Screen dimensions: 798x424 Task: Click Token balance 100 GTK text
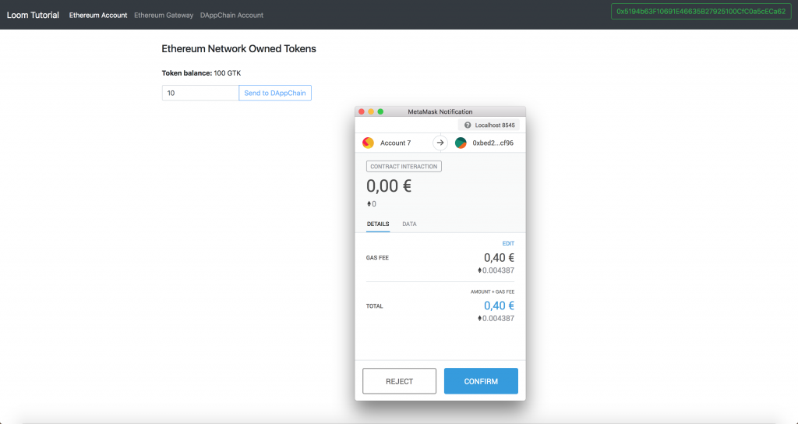[202, 73]
